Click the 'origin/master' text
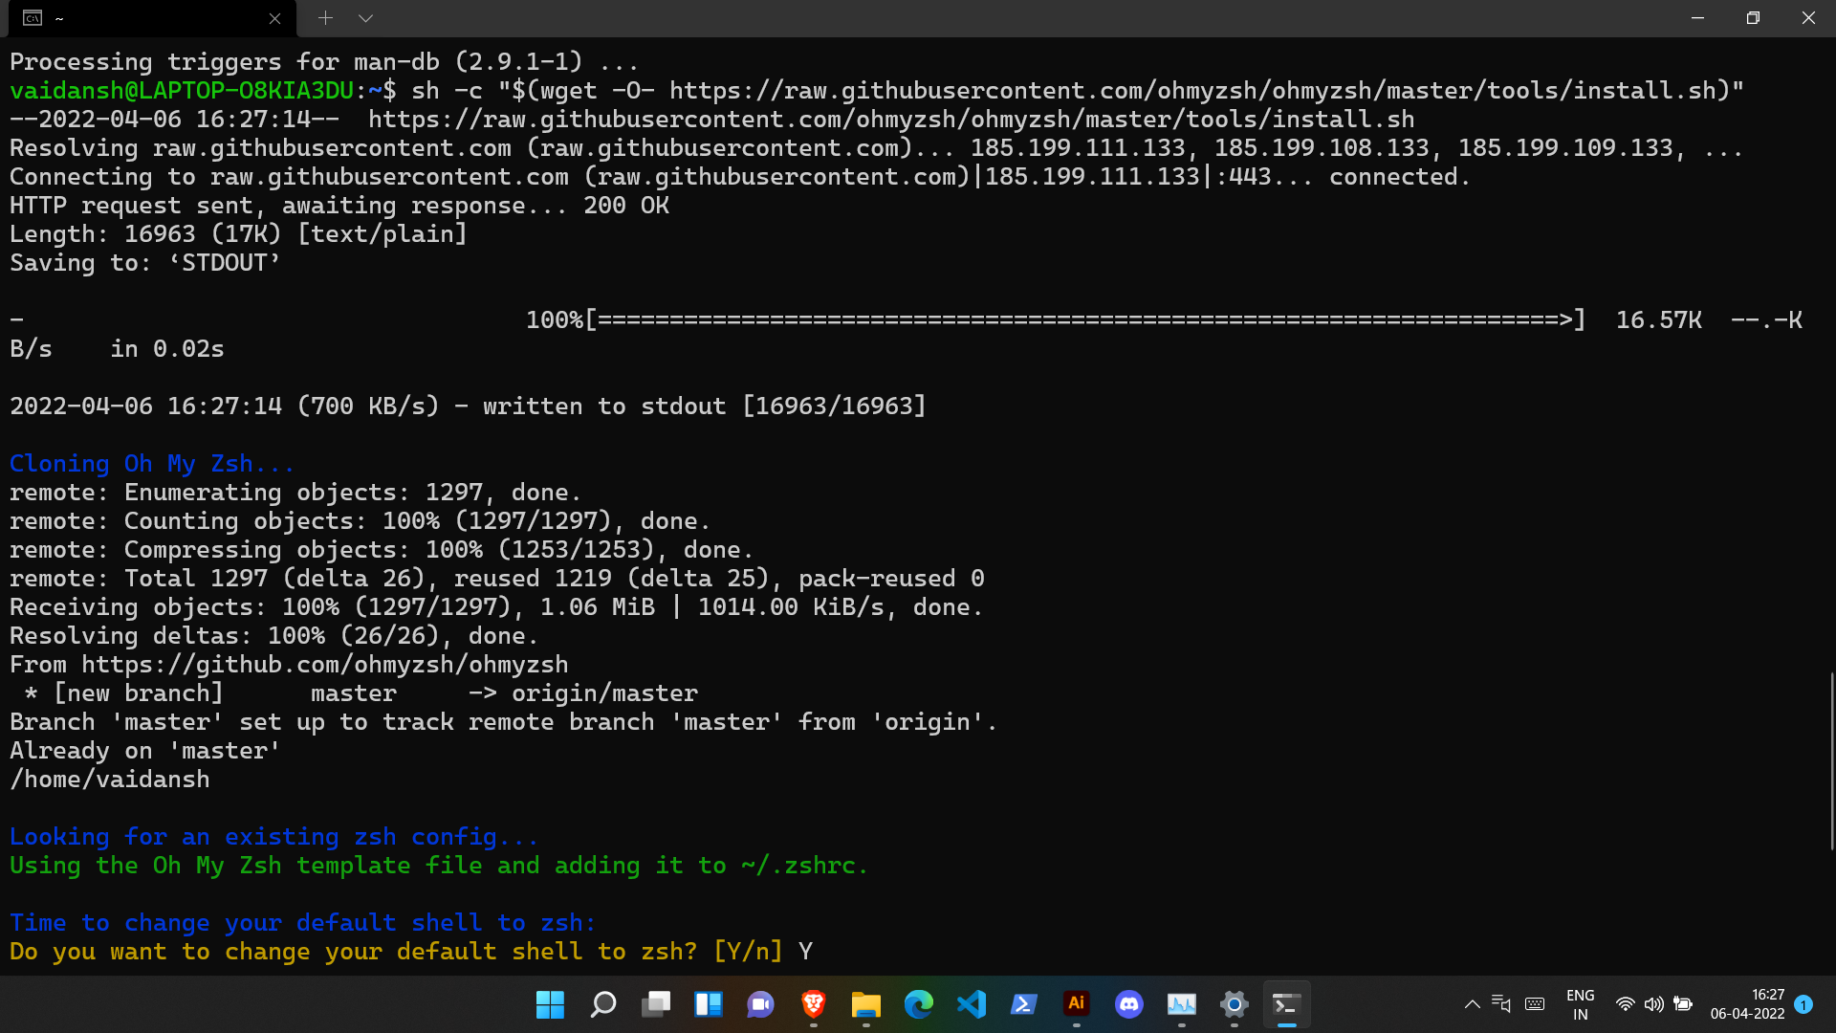 tap(604, 693)
